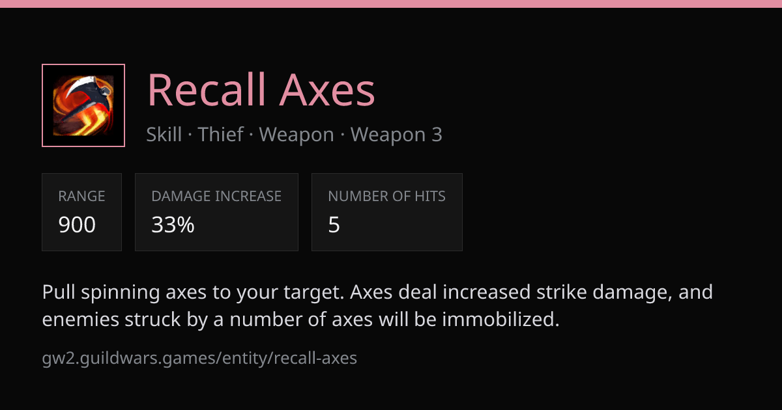Screen dimensions: 782x410
Task: Click the number of hits value 5
Action: click(x=334, y=225)
